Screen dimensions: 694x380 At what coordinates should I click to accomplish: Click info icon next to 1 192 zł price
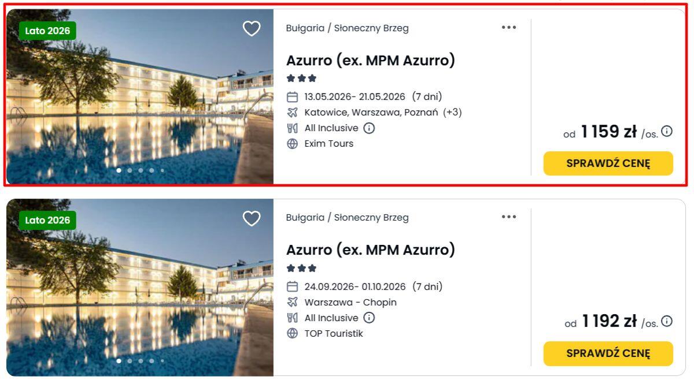(x=667, y=321)
